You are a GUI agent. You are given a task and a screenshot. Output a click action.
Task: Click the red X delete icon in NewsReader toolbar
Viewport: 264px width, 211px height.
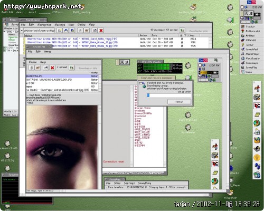coord(101,31)
